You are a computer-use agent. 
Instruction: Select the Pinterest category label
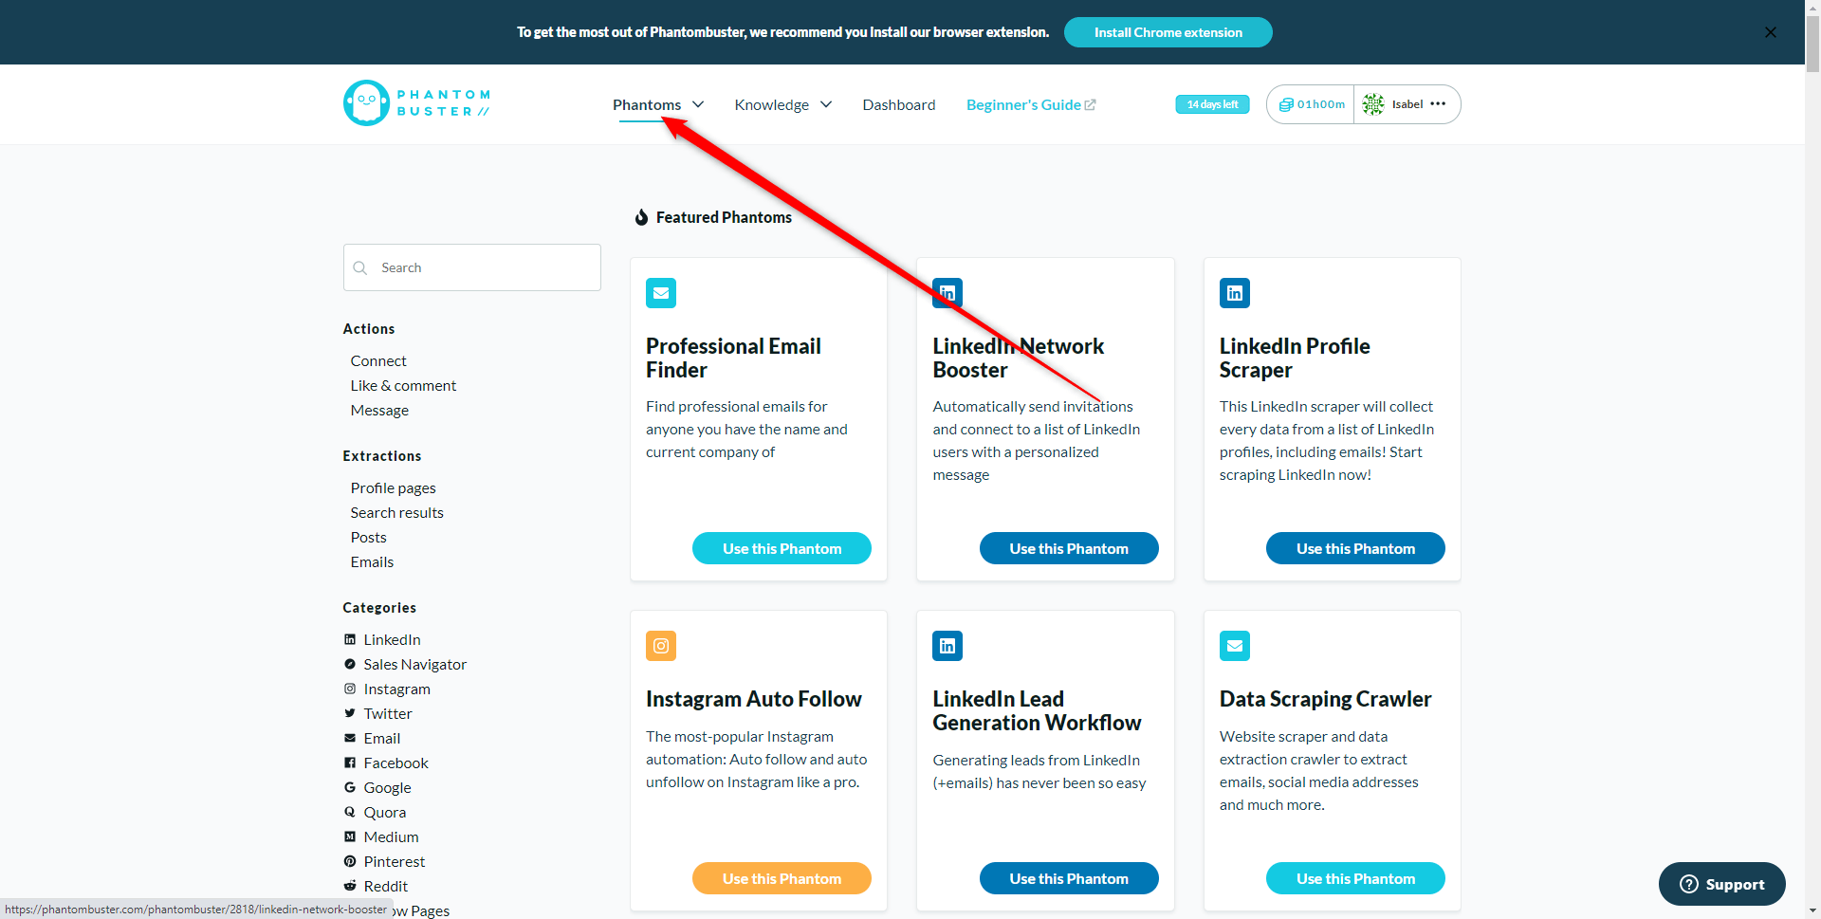coord(395,861)
